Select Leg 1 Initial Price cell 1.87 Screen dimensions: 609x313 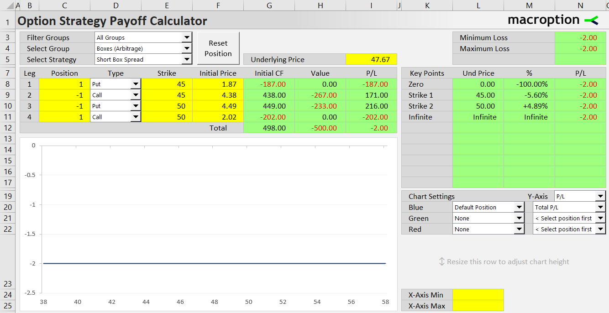pyautogui.click(x=218, y=84)
